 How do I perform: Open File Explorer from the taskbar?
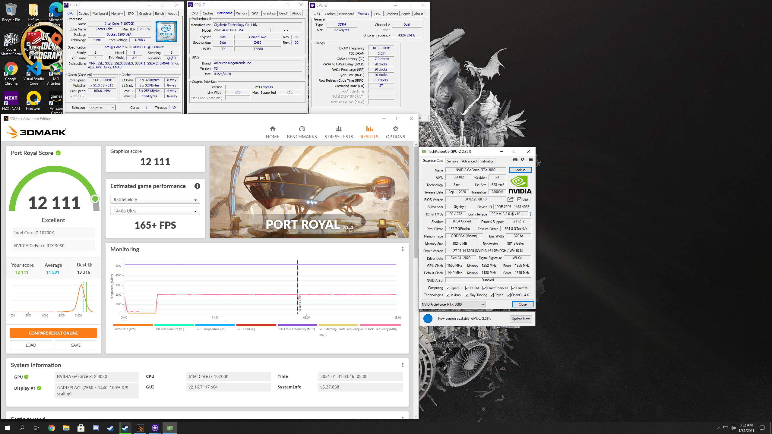(66, 428)
